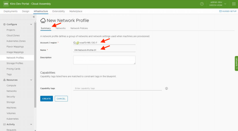Open Requests under Activity

[x=11, y=130]
